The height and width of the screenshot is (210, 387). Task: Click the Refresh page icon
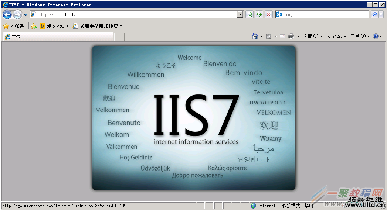[259, 14]
